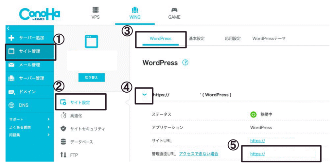Open the VPS server section
Viewport: 335px width, 167px height.
tap(96, 14)
